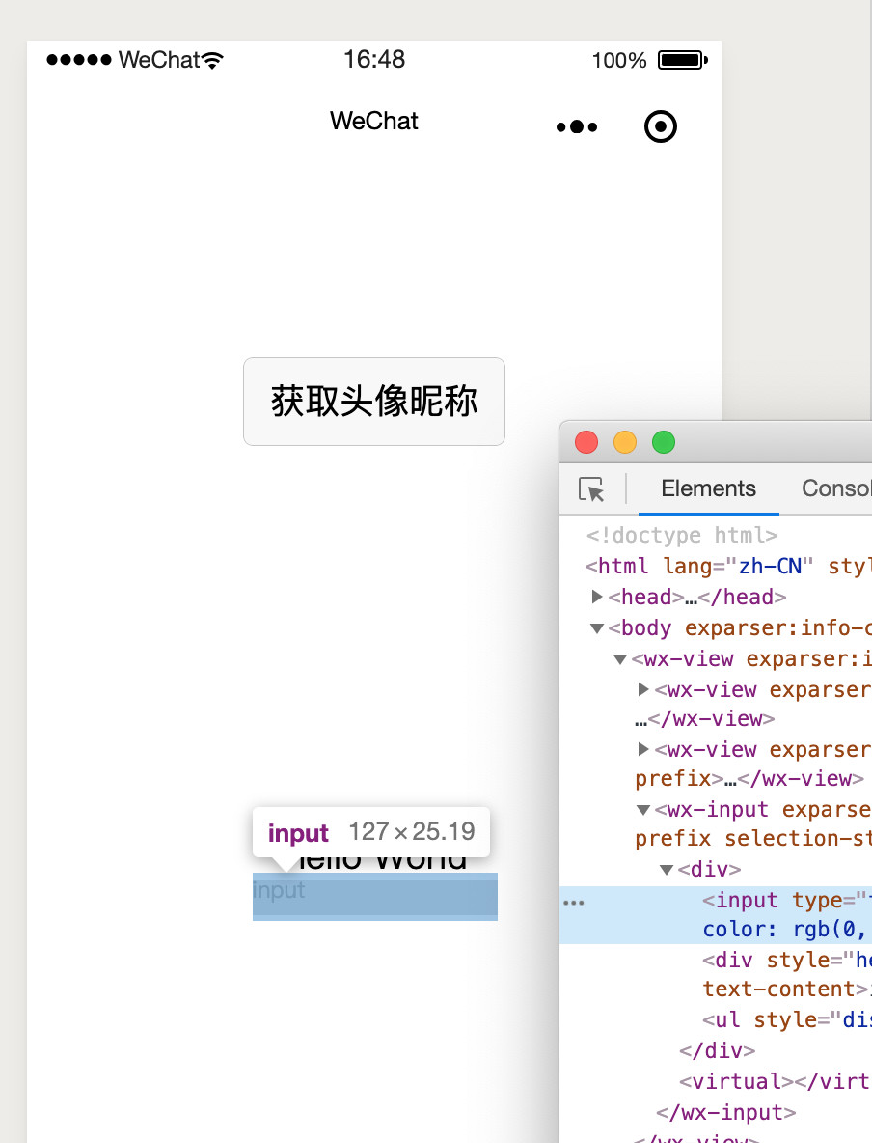Click the WeChat navigation bar title
872x1143 pixels.
click(x=373, y=121)
